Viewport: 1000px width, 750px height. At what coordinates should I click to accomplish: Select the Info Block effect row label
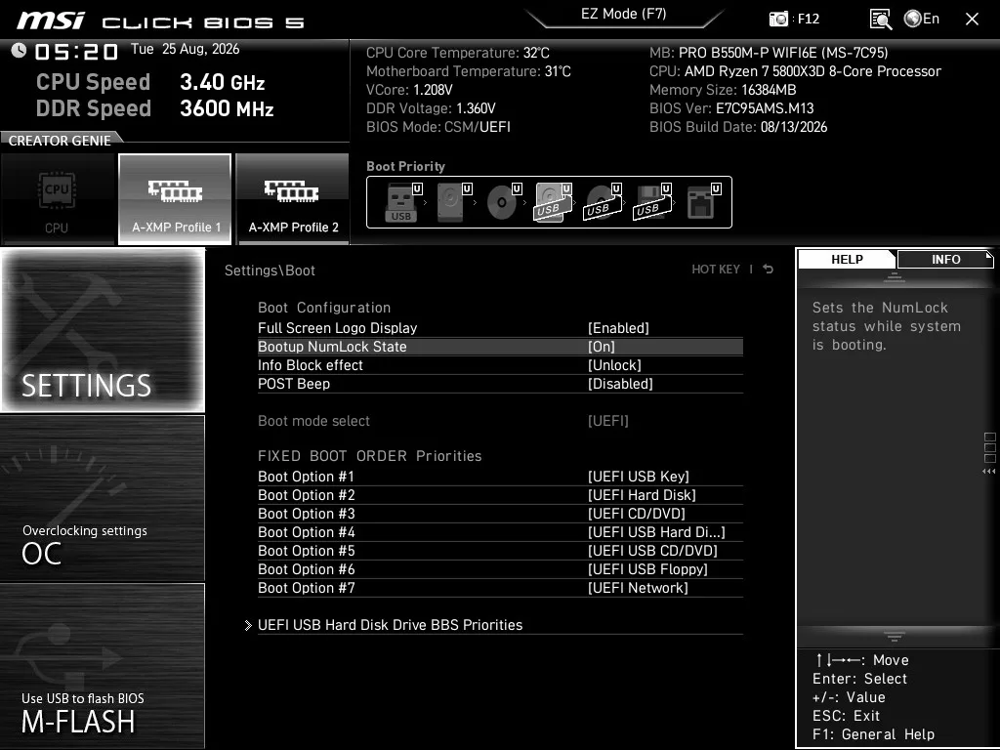(x=310, y=365)
